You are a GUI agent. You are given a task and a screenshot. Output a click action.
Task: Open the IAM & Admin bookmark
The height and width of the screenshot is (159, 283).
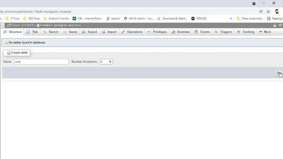[x=139, y=19]
